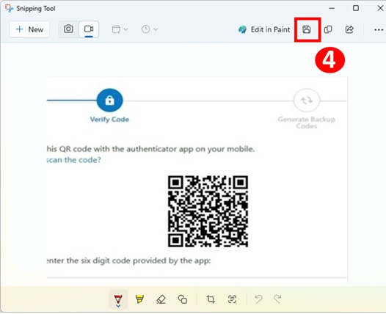
Task: Switch to screenshot Snip mode camera
Action: [68, 29]
